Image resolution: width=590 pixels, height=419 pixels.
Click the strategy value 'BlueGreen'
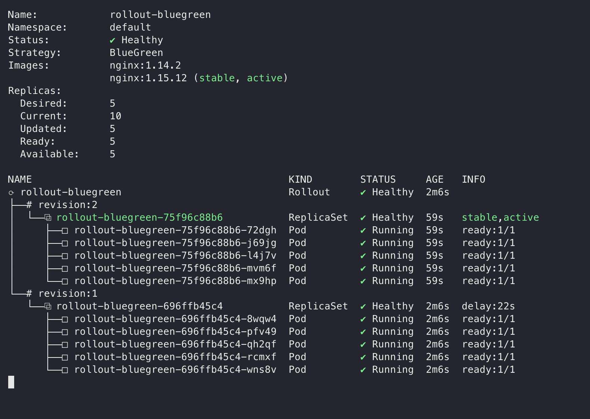136,53
